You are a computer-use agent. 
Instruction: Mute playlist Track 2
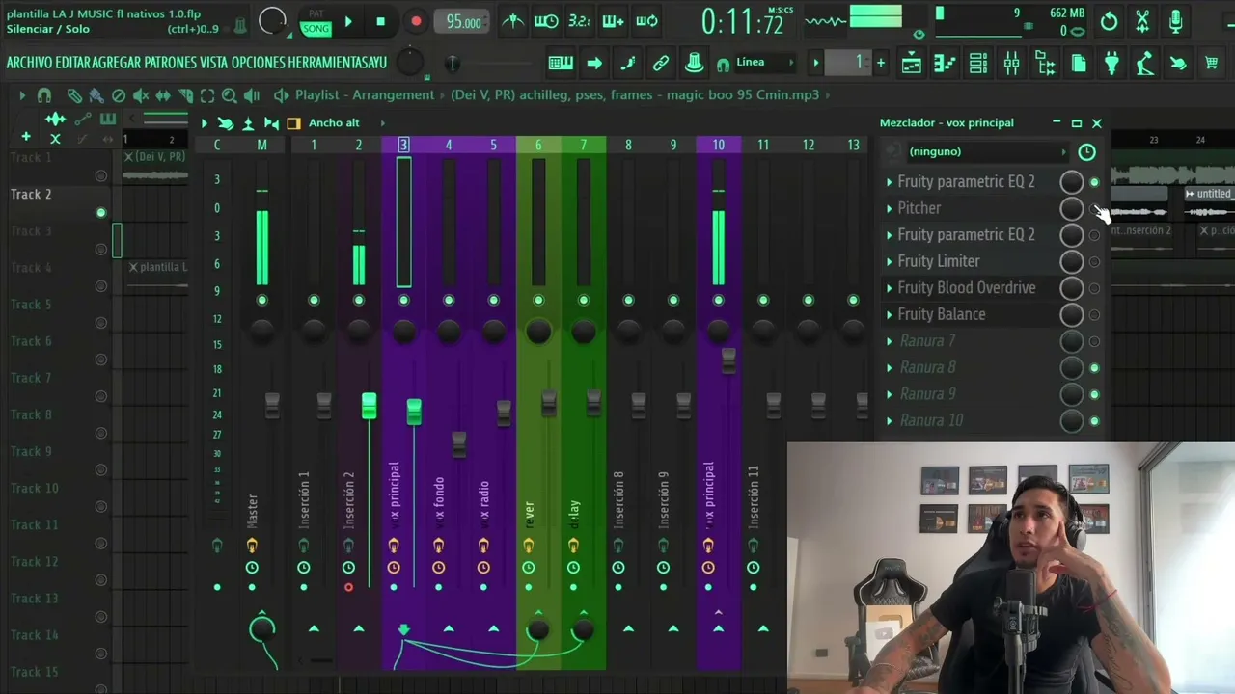pos(100,212)
